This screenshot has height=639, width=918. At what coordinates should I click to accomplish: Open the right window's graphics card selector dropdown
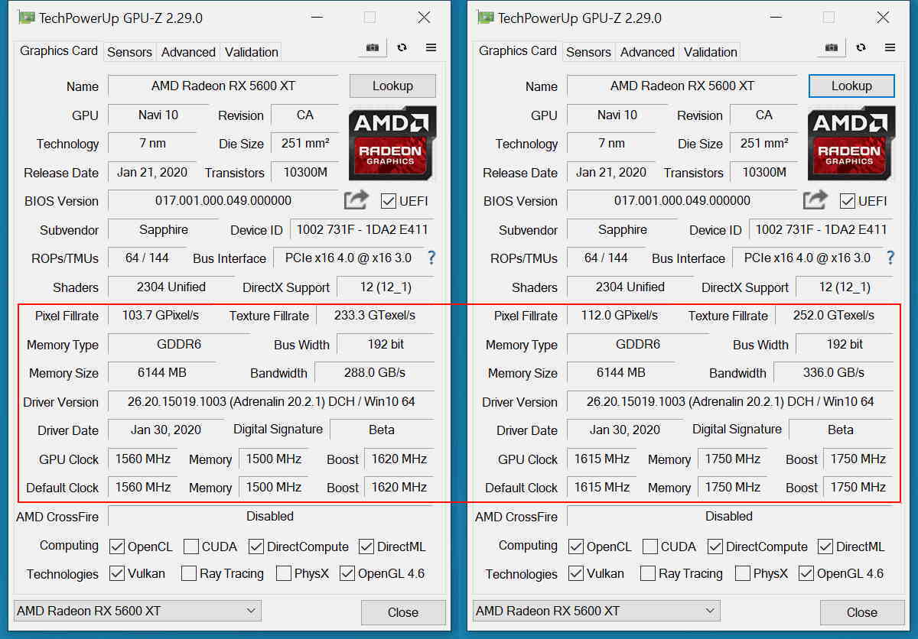pos(597,611)
